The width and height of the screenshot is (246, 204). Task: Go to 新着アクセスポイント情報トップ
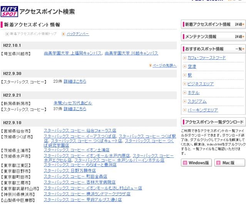pos(33,34)
